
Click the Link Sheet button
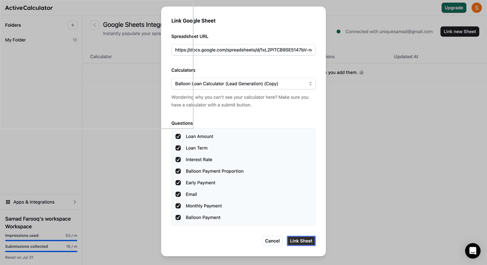(x=301, y=241)
